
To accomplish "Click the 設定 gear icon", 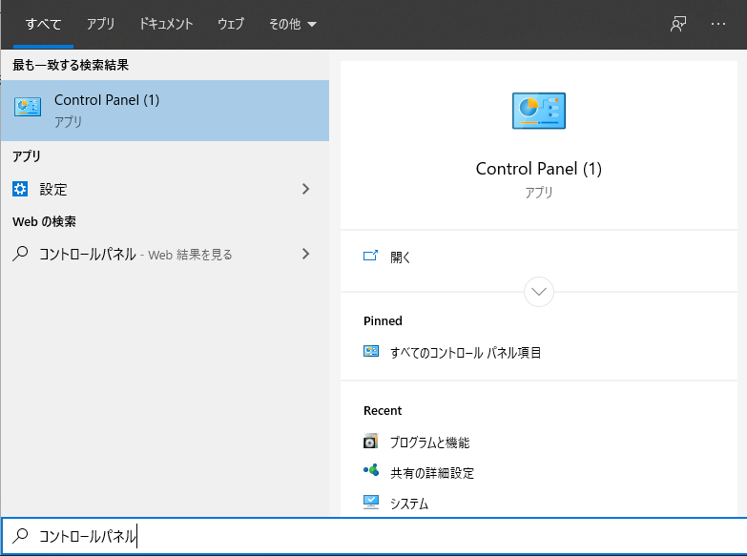I will click(20, 189).
